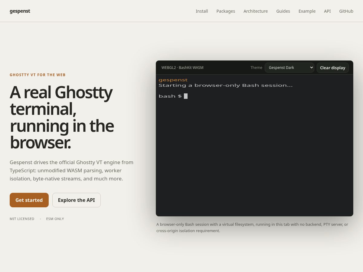Go to the Install section
Screen dimensions: 363x272
pyautogui.click(x=202, y=11)
